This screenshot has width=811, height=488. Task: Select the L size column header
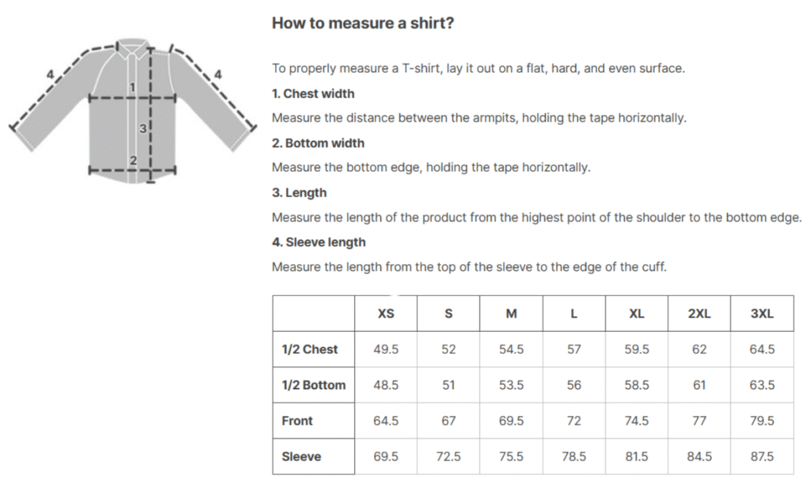tap(574, 314)
